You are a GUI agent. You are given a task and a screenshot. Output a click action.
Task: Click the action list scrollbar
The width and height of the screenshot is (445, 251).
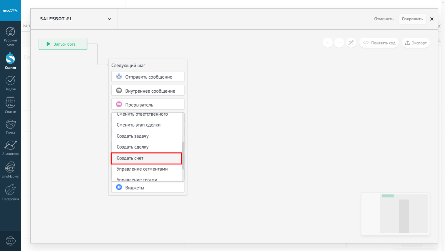(x=183, y=155)
